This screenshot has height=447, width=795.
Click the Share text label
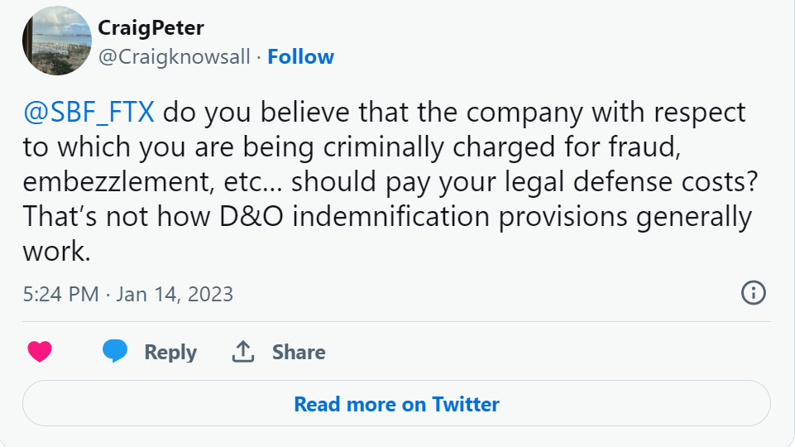click(x=299, y=352)
